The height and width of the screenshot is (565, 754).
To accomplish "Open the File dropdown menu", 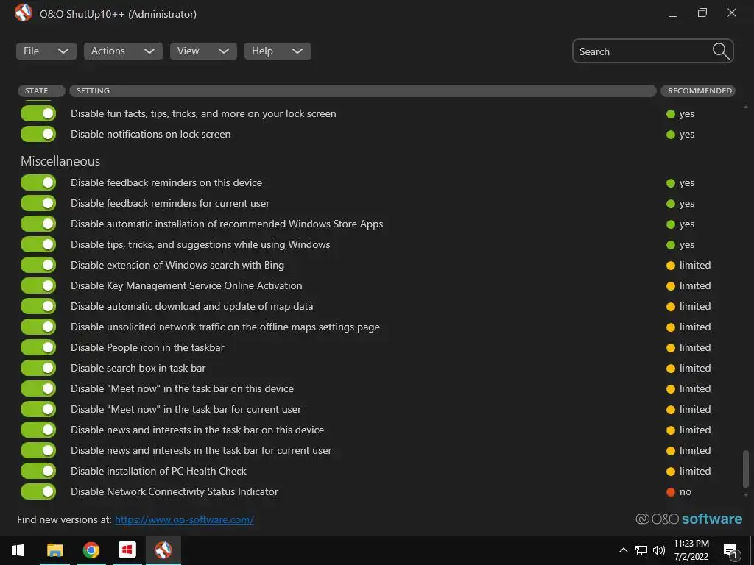I will coord(46,51).
